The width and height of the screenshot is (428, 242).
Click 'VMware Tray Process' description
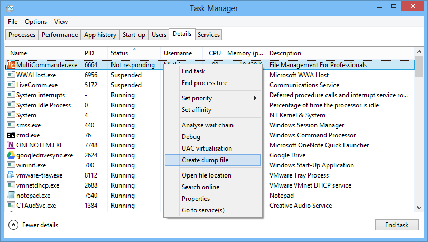point(299,175)
